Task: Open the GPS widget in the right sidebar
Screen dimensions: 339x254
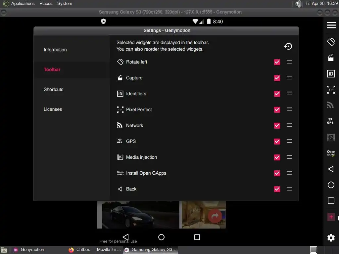Action: (x=330, y=121)
